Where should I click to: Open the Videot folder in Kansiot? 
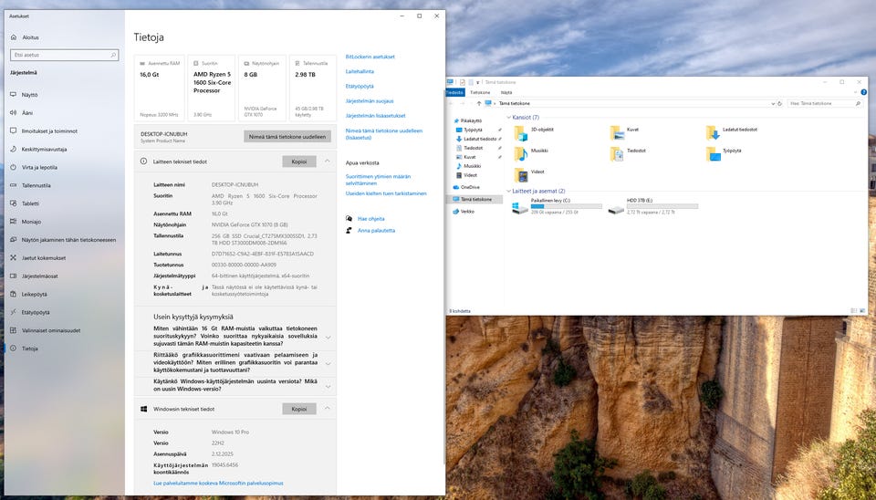coord(529,174)
